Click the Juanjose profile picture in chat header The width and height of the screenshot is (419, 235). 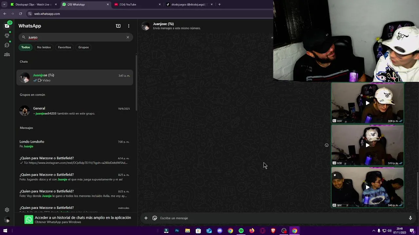point(145,26)
